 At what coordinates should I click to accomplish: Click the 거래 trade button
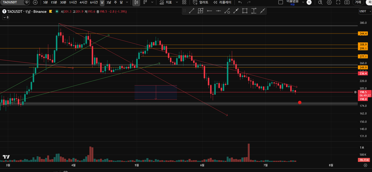(x=358, y=2)
